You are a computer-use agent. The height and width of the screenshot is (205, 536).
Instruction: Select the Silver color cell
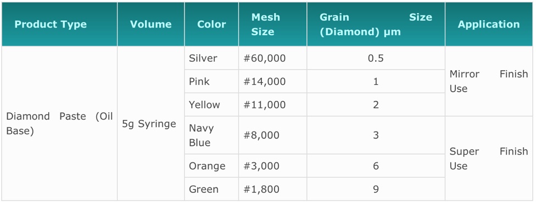pos(211,58)
